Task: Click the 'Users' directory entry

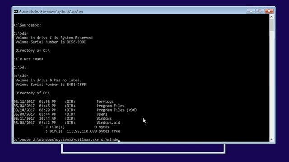Action: point(102,114)
